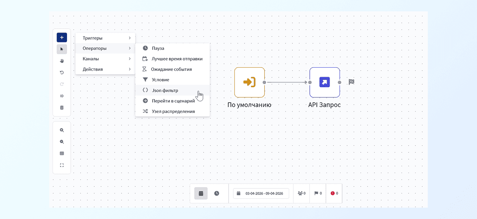Screen dimensions: 477x219
Task: Select the Условие menu entry
Action: tap(161, 80)
